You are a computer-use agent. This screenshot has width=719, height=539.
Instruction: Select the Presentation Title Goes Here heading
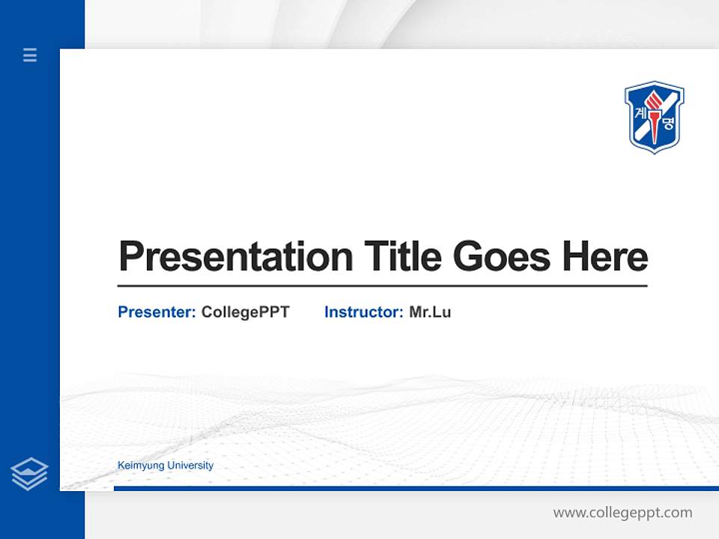click(384, 258)
